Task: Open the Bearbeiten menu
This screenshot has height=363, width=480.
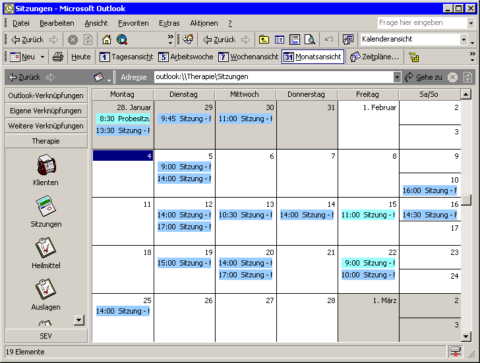Action: (x=57, y=23)
